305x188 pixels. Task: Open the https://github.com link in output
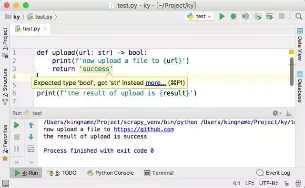tap(143, 129)
